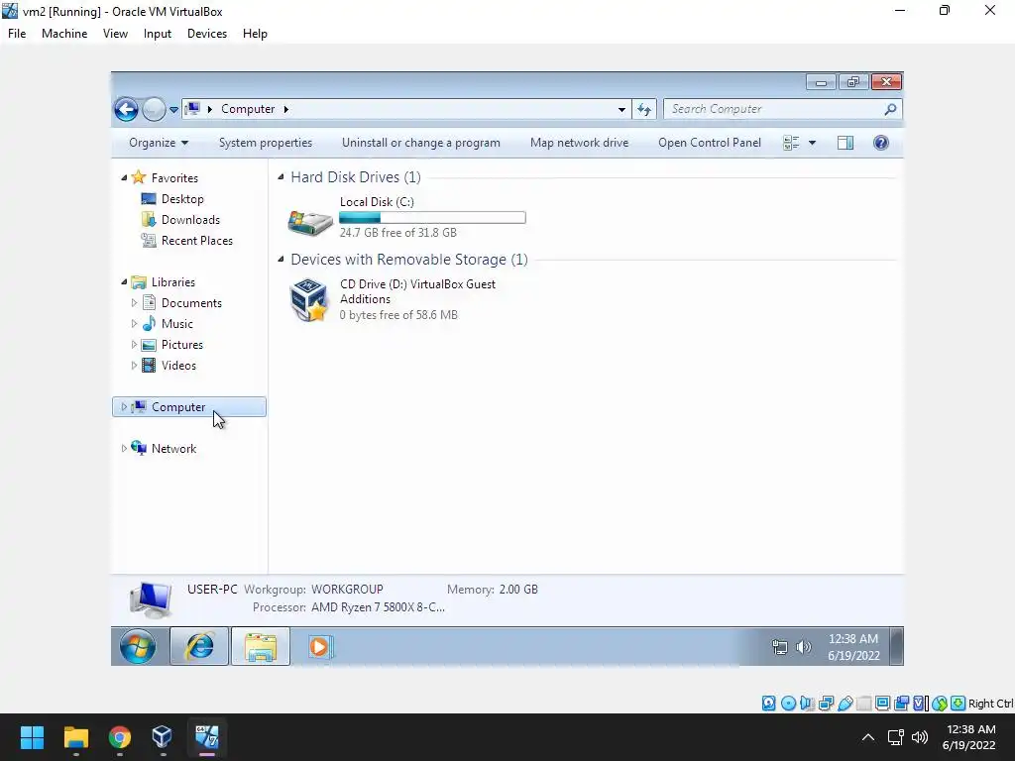Image resolution: width=1015 pixels, height=761 pixels.
Task: Click Uninstall or change a program
Action: (420, 143)
